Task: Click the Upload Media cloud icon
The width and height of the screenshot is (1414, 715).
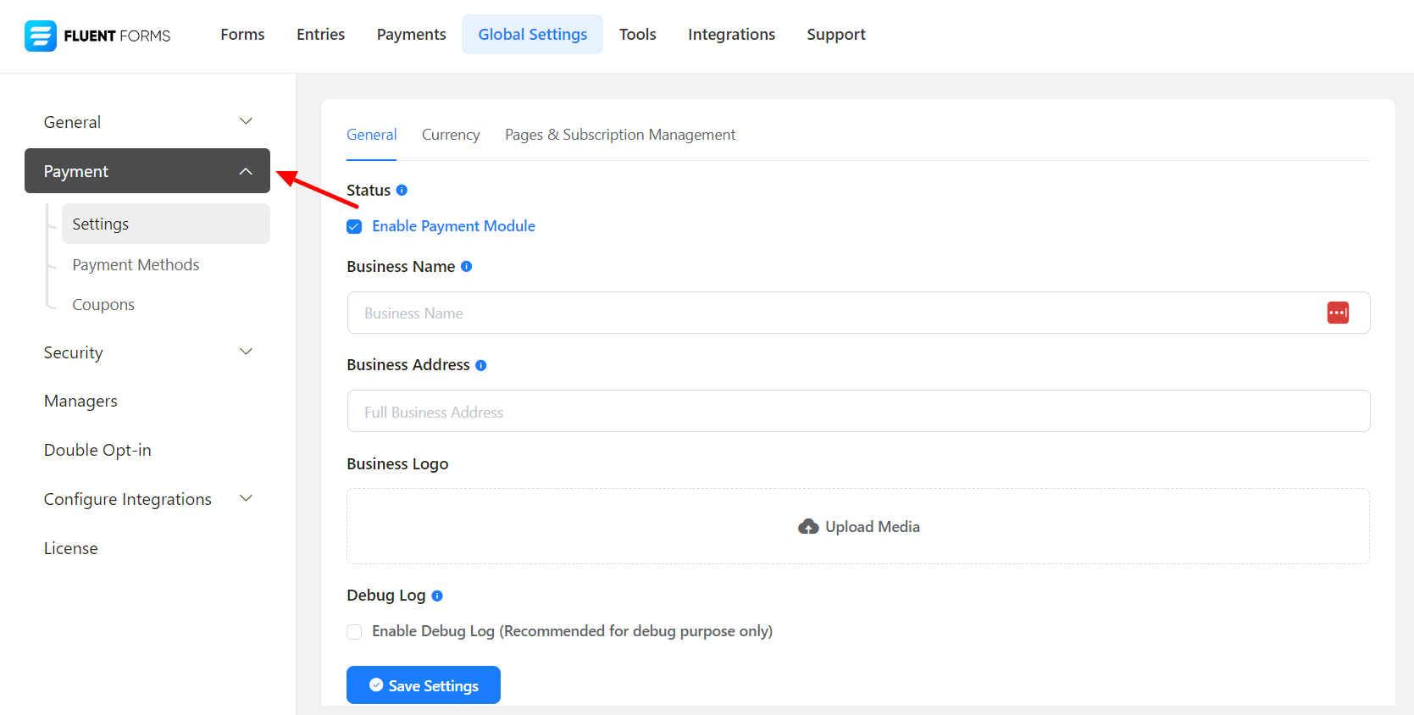Action: coord(808,527)
